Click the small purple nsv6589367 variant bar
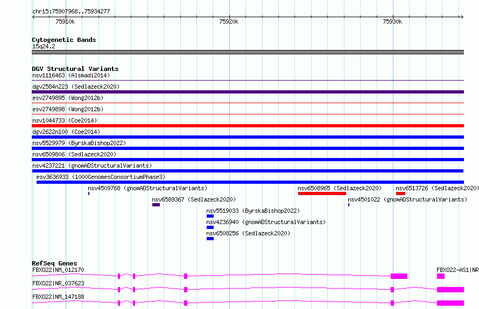 [156, 205]
